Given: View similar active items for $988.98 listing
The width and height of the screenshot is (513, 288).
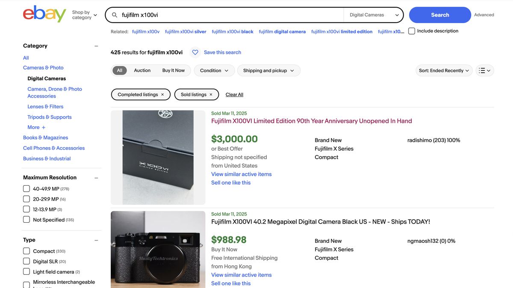Looking at the screenshot, I should coord(242,275).
